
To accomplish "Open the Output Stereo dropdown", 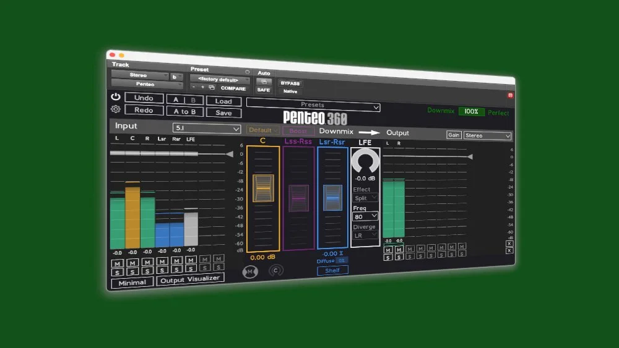I will click(488, 135).
